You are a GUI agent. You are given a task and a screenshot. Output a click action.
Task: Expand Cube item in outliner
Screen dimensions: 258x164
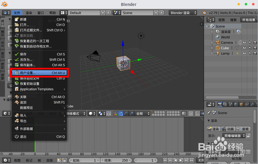click(x=212, y=48)
